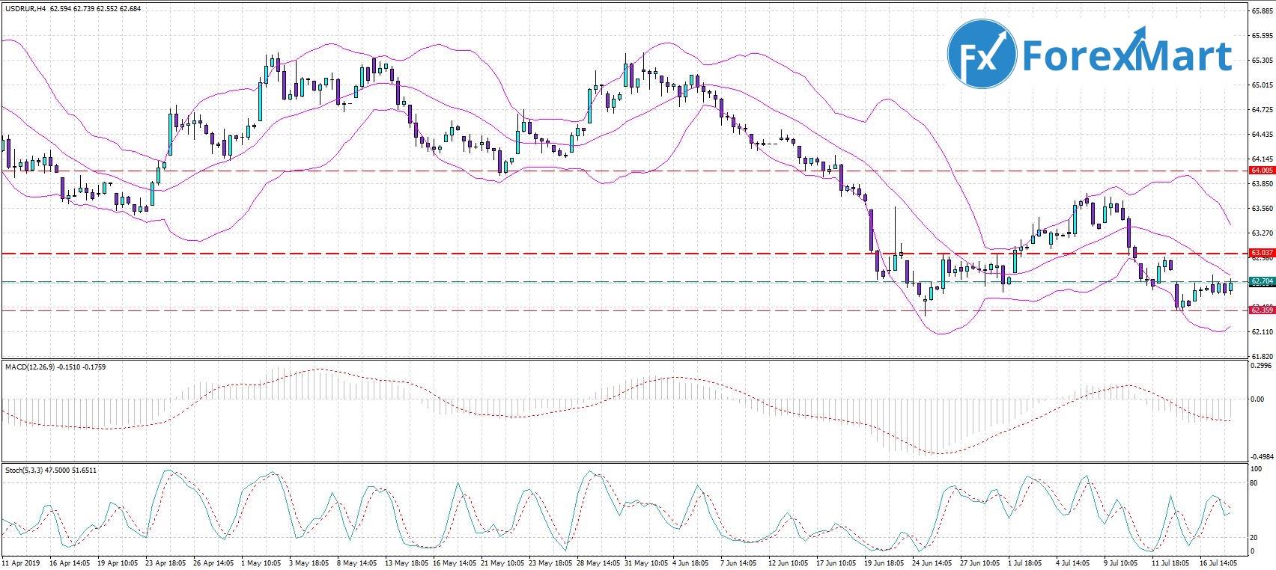Click the 62.110 price axis label
1276x570 pixels.
[x=1262, y=331]
